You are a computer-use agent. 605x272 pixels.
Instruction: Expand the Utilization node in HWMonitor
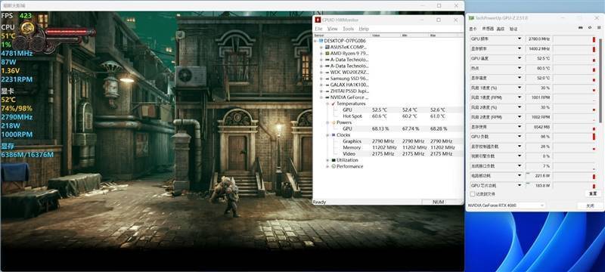(x=328, y=160)
